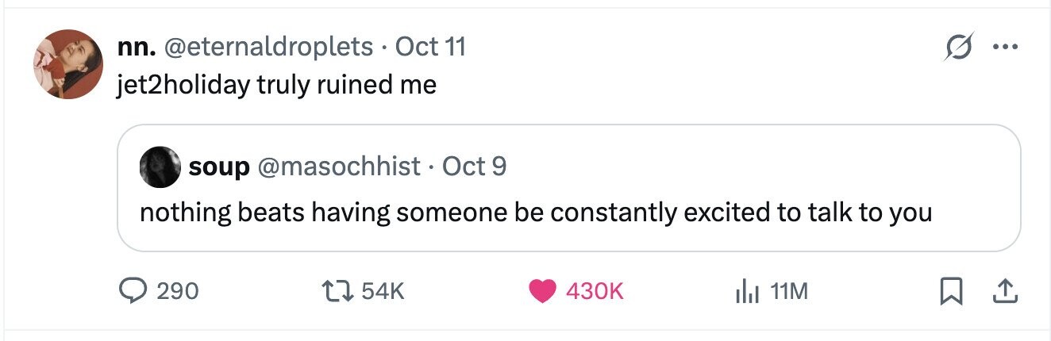Open the three-dot more options menu

(1004, 48)
